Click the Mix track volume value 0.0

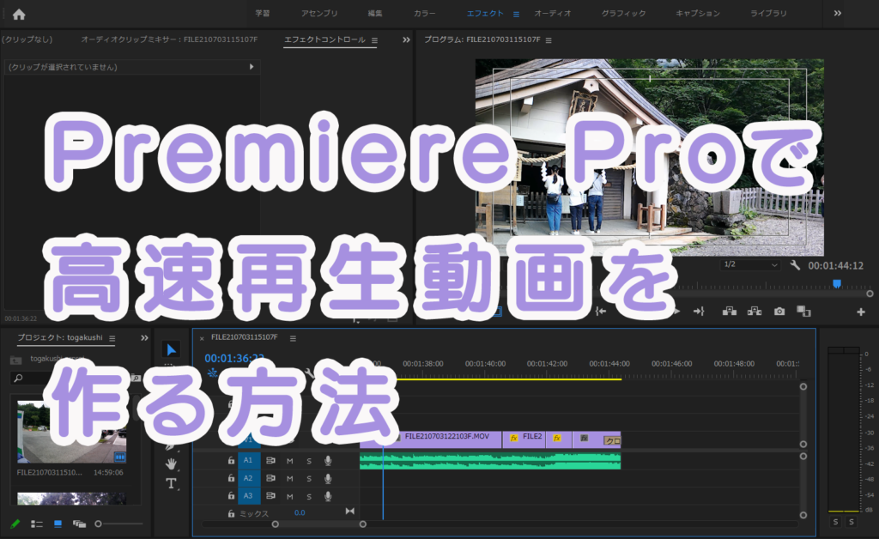pos(300,512)
